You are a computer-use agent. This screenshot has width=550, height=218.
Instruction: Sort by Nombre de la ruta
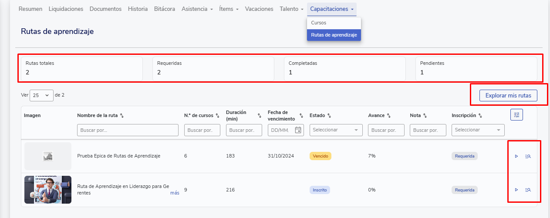pyautogui.click(x=122, y=116)
